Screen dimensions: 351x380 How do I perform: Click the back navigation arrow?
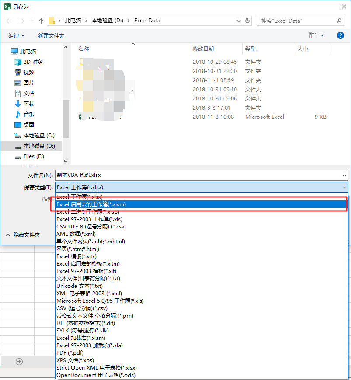pyautogui.click(x=9, y=21)
